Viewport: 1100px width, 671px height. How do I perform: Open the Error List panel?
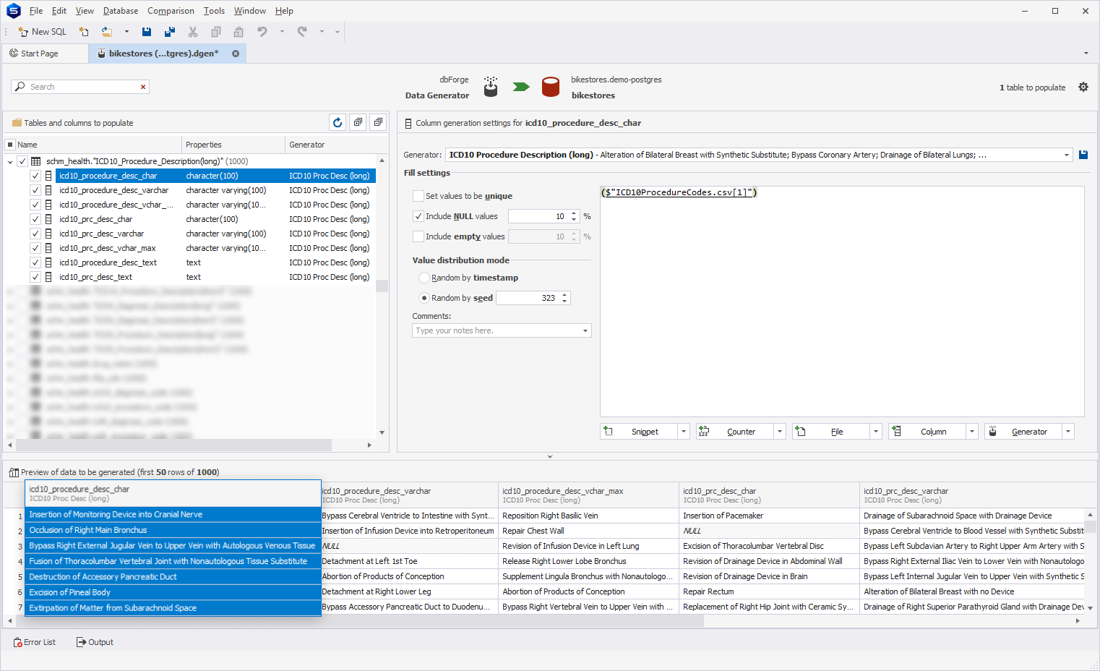pyautogui.click(x=34, y=642)
